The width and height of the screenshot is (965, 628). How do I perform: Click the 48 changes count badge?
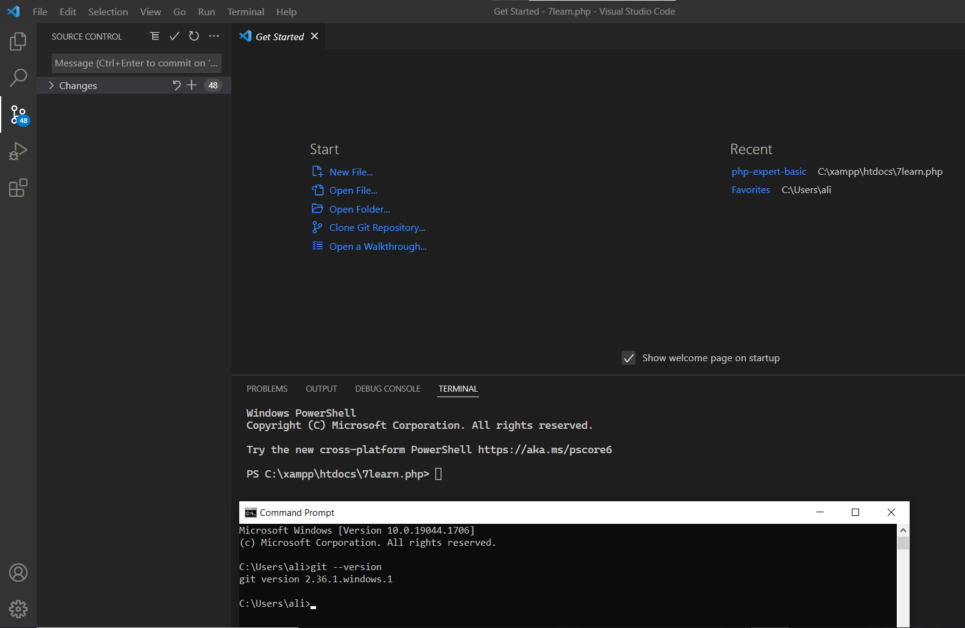tap(213, 85)
